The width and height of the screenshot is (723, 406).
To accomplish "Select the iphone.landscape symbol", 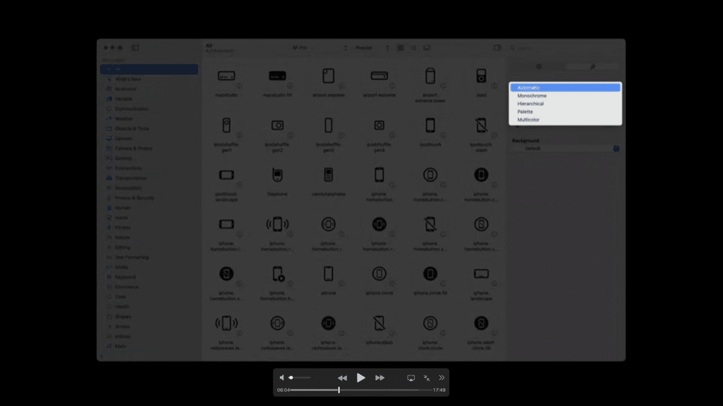I will pos(481,274).
